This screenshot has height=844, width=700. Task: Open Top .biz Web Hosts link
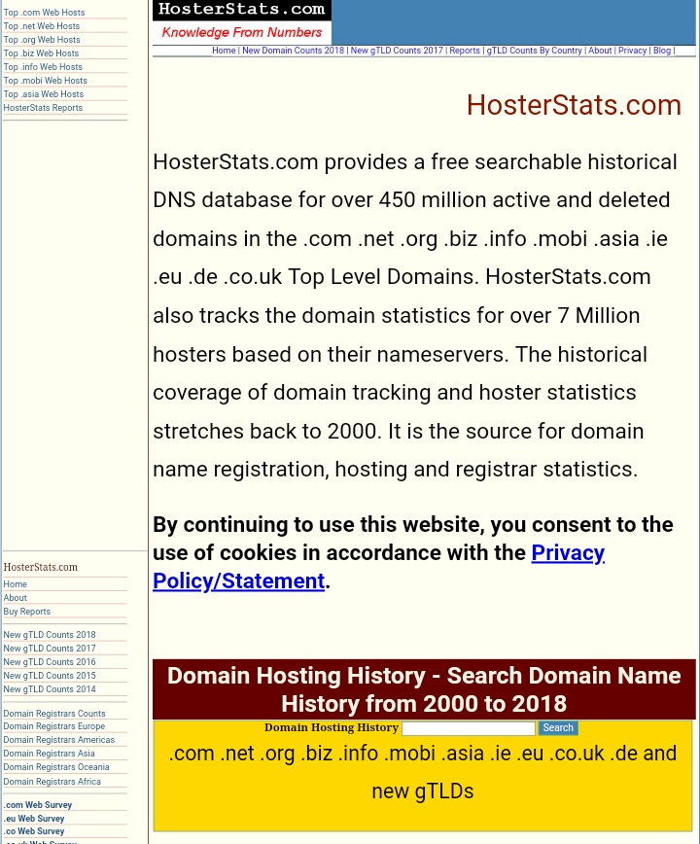41,53
